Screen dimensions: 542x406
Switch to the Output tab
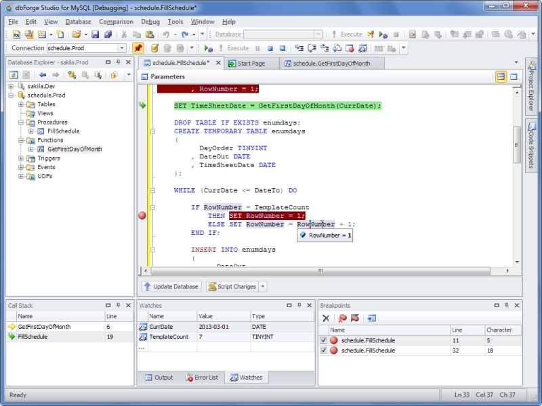point(159,378)
